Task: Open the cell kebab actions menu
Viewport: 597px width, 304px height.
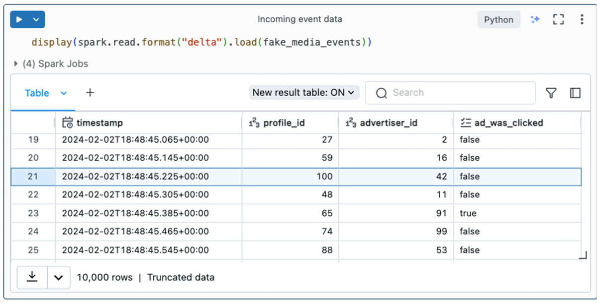Action: point(582,20)
